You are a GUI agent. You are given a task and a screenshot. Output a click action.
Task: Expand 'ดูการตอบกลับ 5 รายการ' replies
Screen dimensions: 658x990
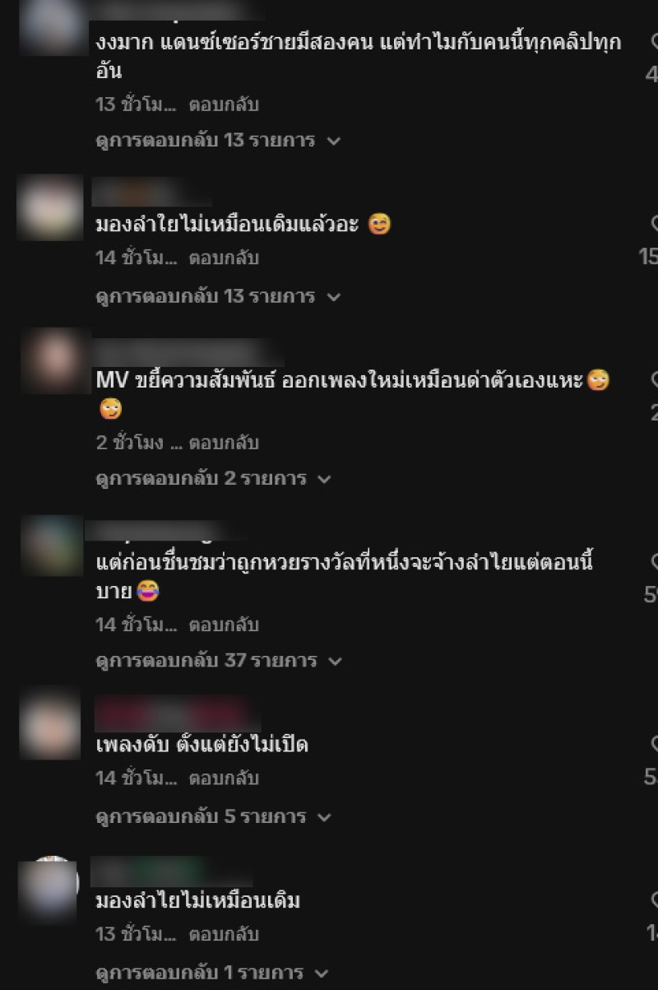(213, 816)
